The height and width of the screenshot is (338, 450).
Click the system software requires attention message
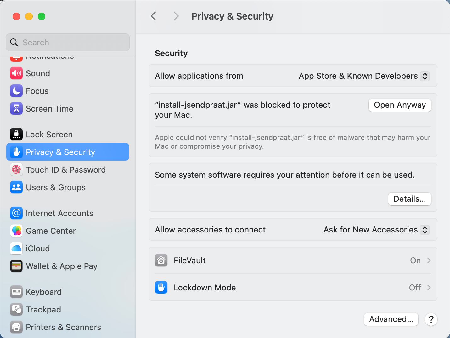[x=285, y=175]
